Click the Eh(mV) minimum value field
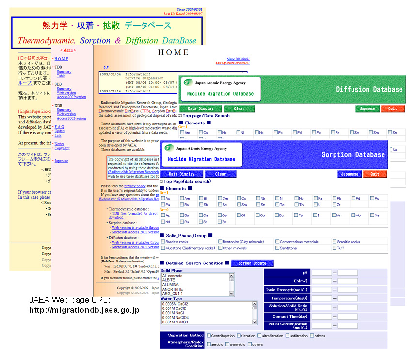Screen dimensions: 416x354 (322, 281)
